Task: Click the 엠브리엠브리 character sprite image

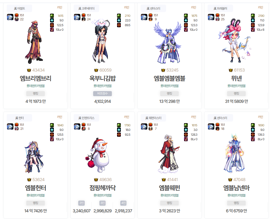Action: coord(34,42)
